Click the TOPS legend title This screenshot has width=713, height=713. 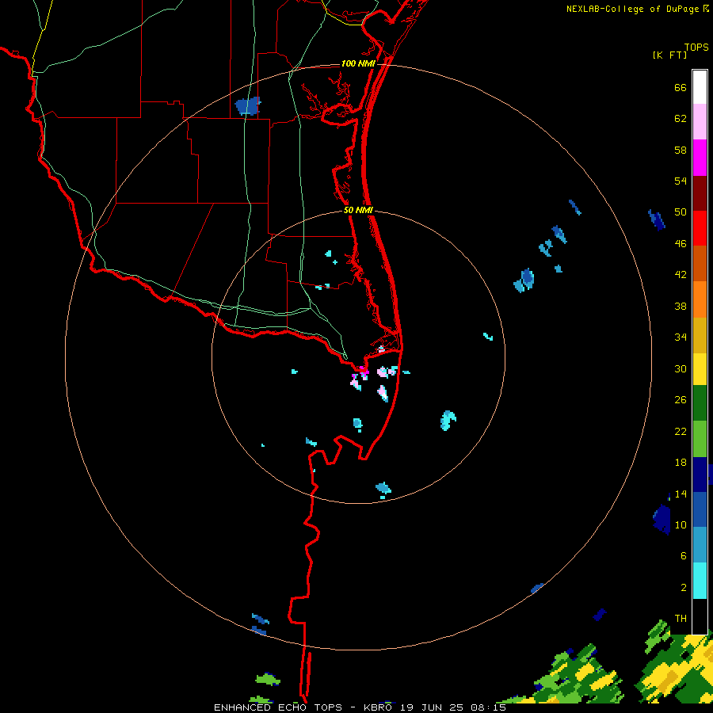tap(696, 47)
